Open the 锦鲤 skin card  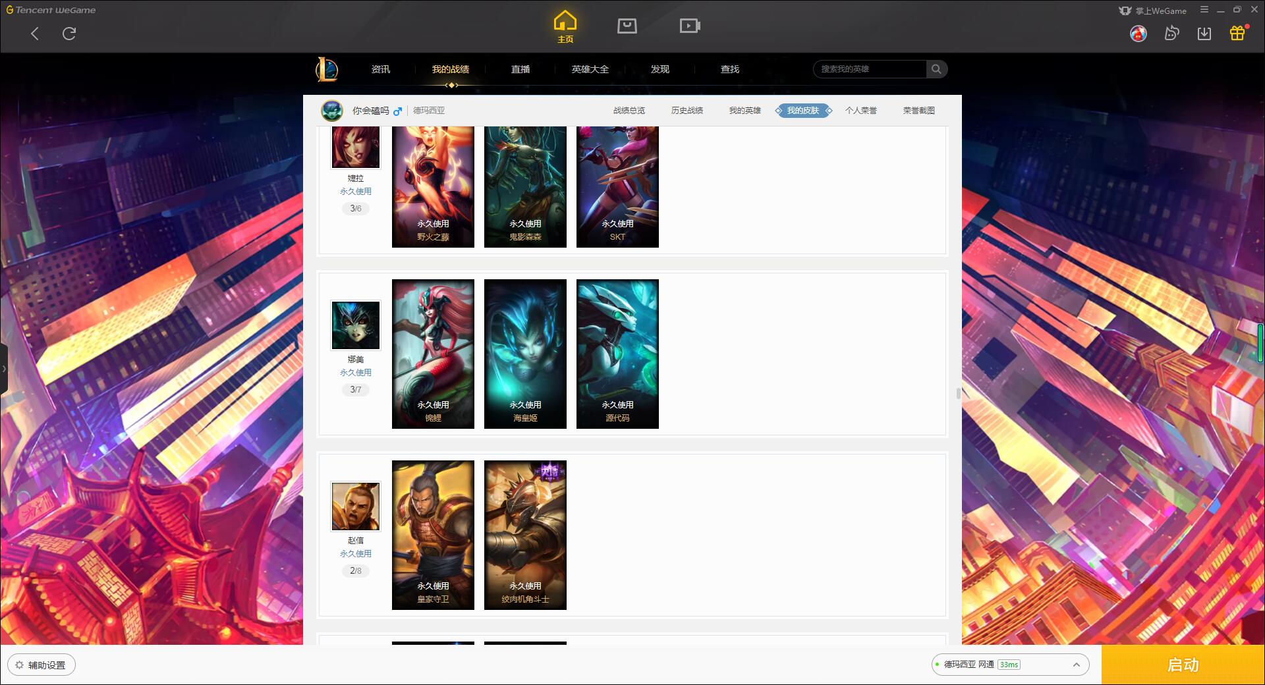(433, 354)
